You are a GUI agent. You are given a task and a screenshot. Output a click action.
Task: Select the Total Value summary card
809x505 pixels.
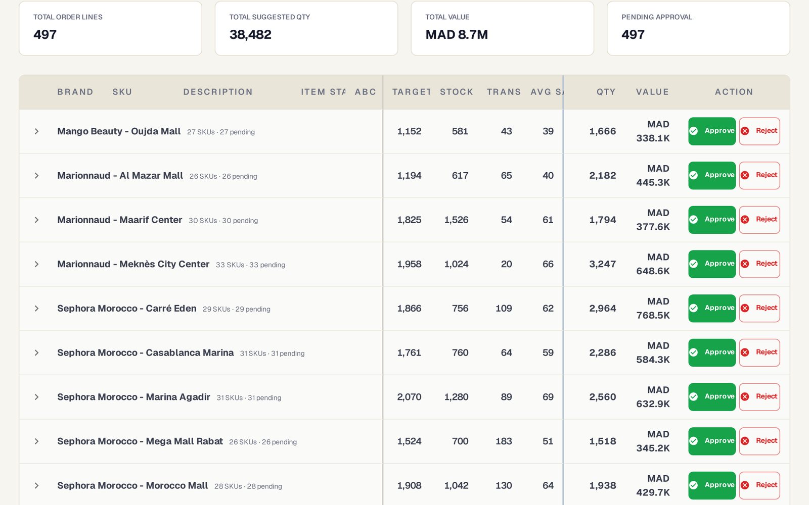502,28
